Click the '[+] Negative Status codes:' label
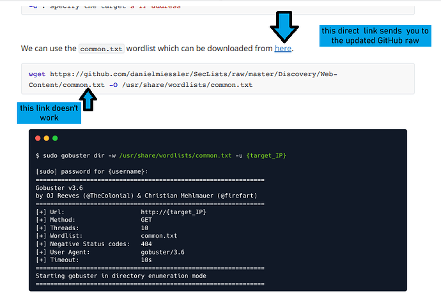Image resolution: width=441 pixels, height=296 pixels. pyautogui.click(x=82, y=244)
